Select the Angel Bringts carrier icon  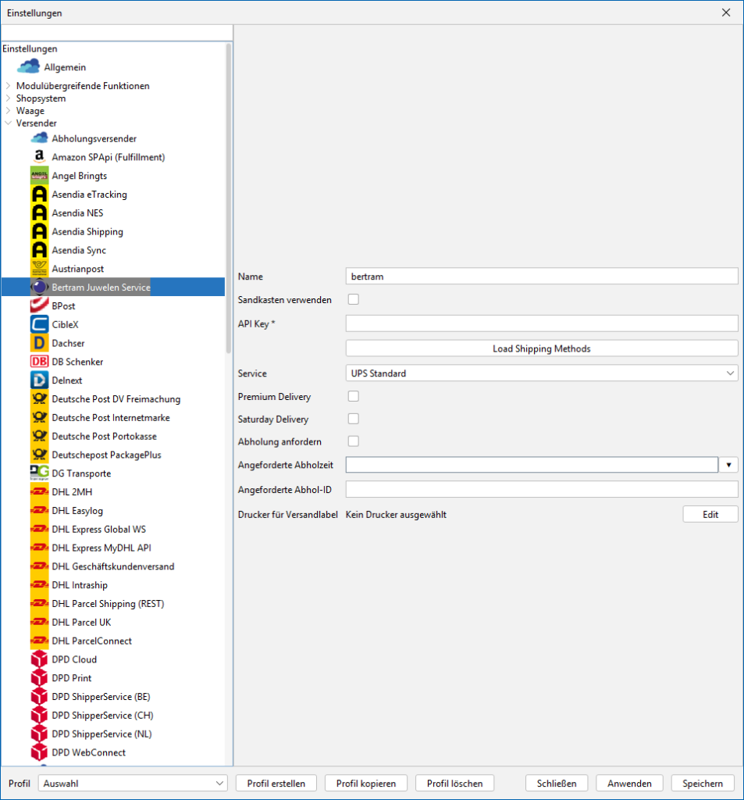point(39,176)
